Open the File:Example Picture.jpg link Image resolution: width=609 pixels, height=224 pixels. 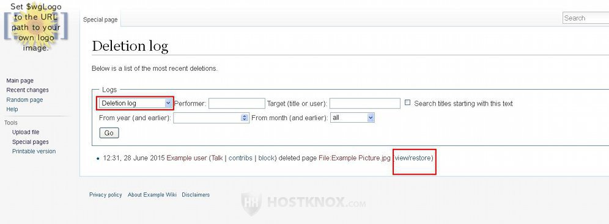tap(355, 158)
